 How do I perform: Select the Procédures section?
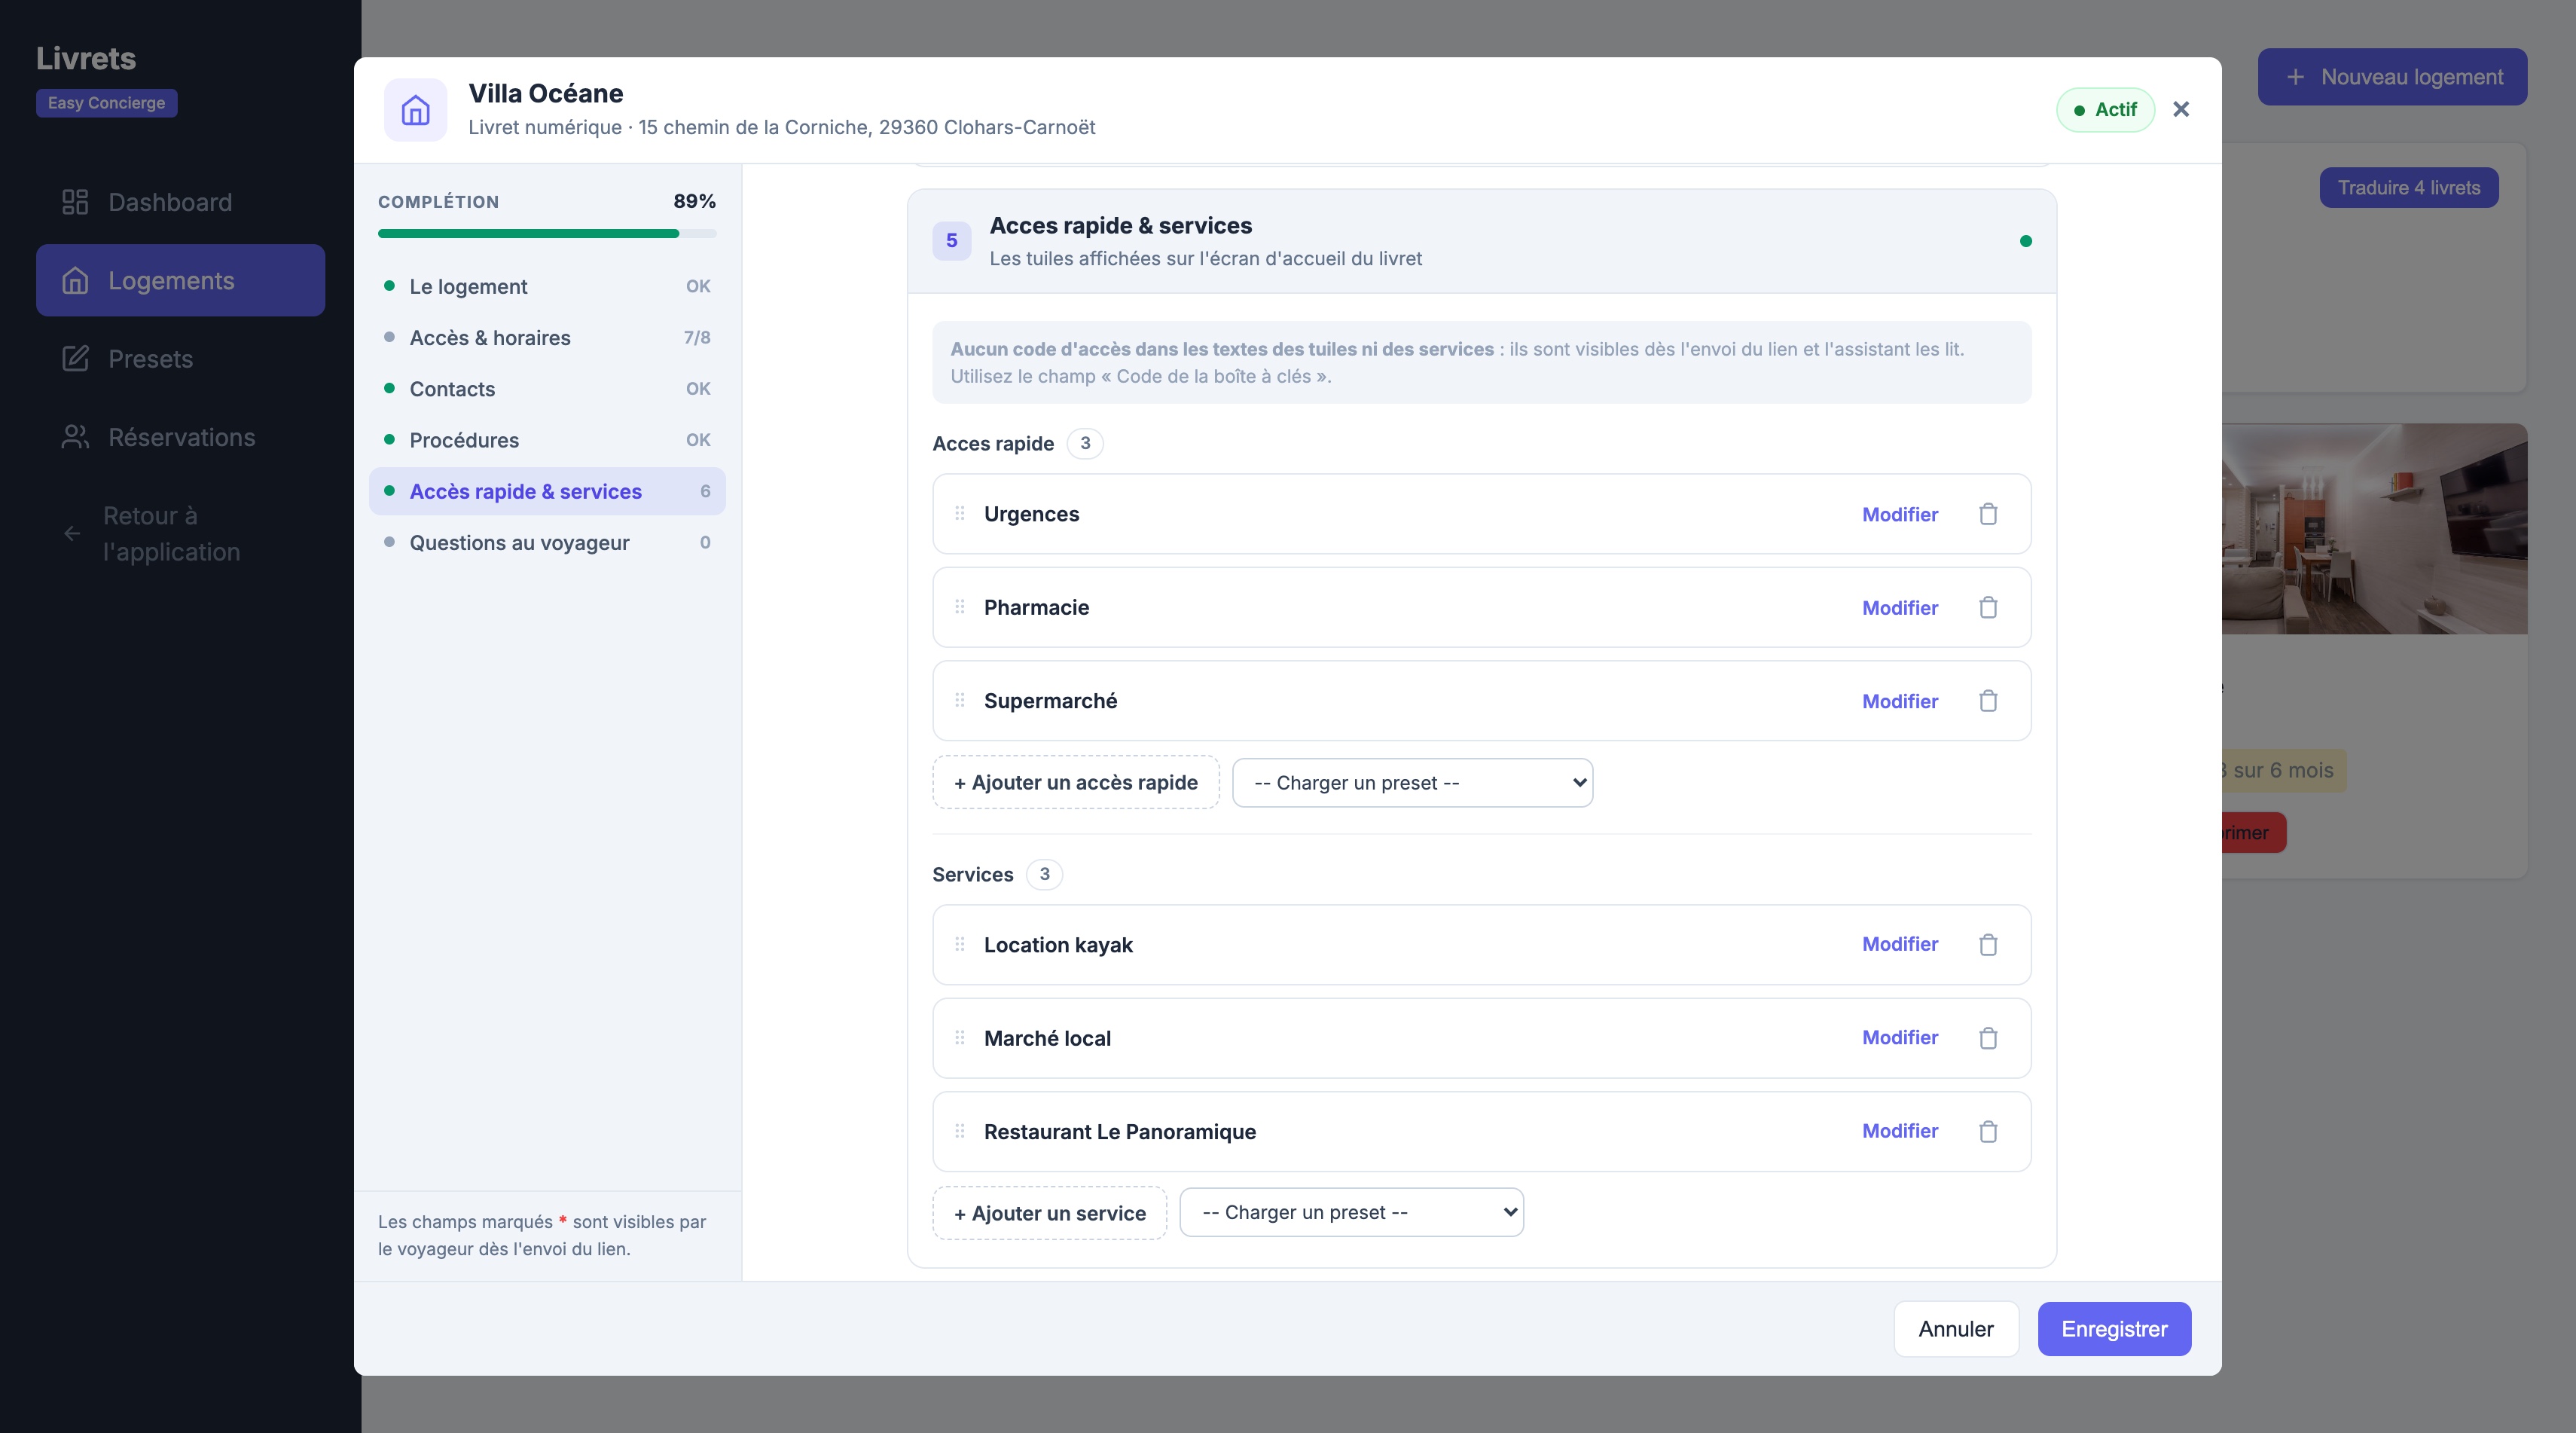pos(547,440)
